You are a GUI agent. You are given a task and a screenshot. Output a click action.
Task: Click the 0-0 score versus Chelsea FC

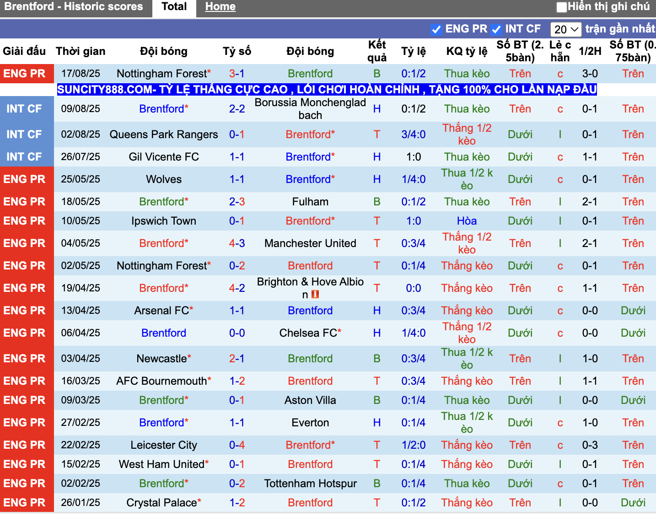tap(237, 333)
